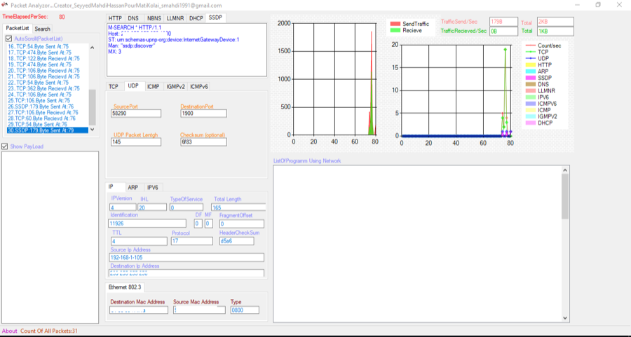
Task: Click the packet list scroll down arrow
Action: (92, 130)
